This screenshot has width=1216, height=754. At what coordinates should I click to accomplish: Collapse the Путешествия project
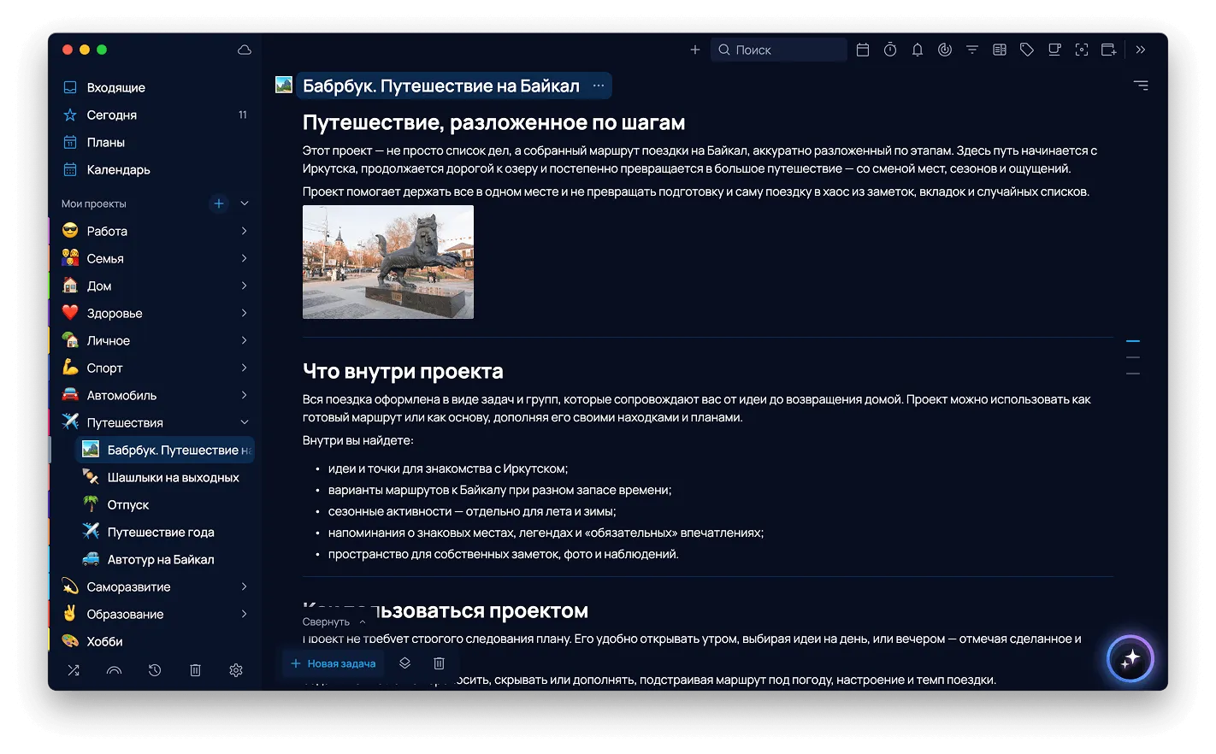click(x=245, y=422)
